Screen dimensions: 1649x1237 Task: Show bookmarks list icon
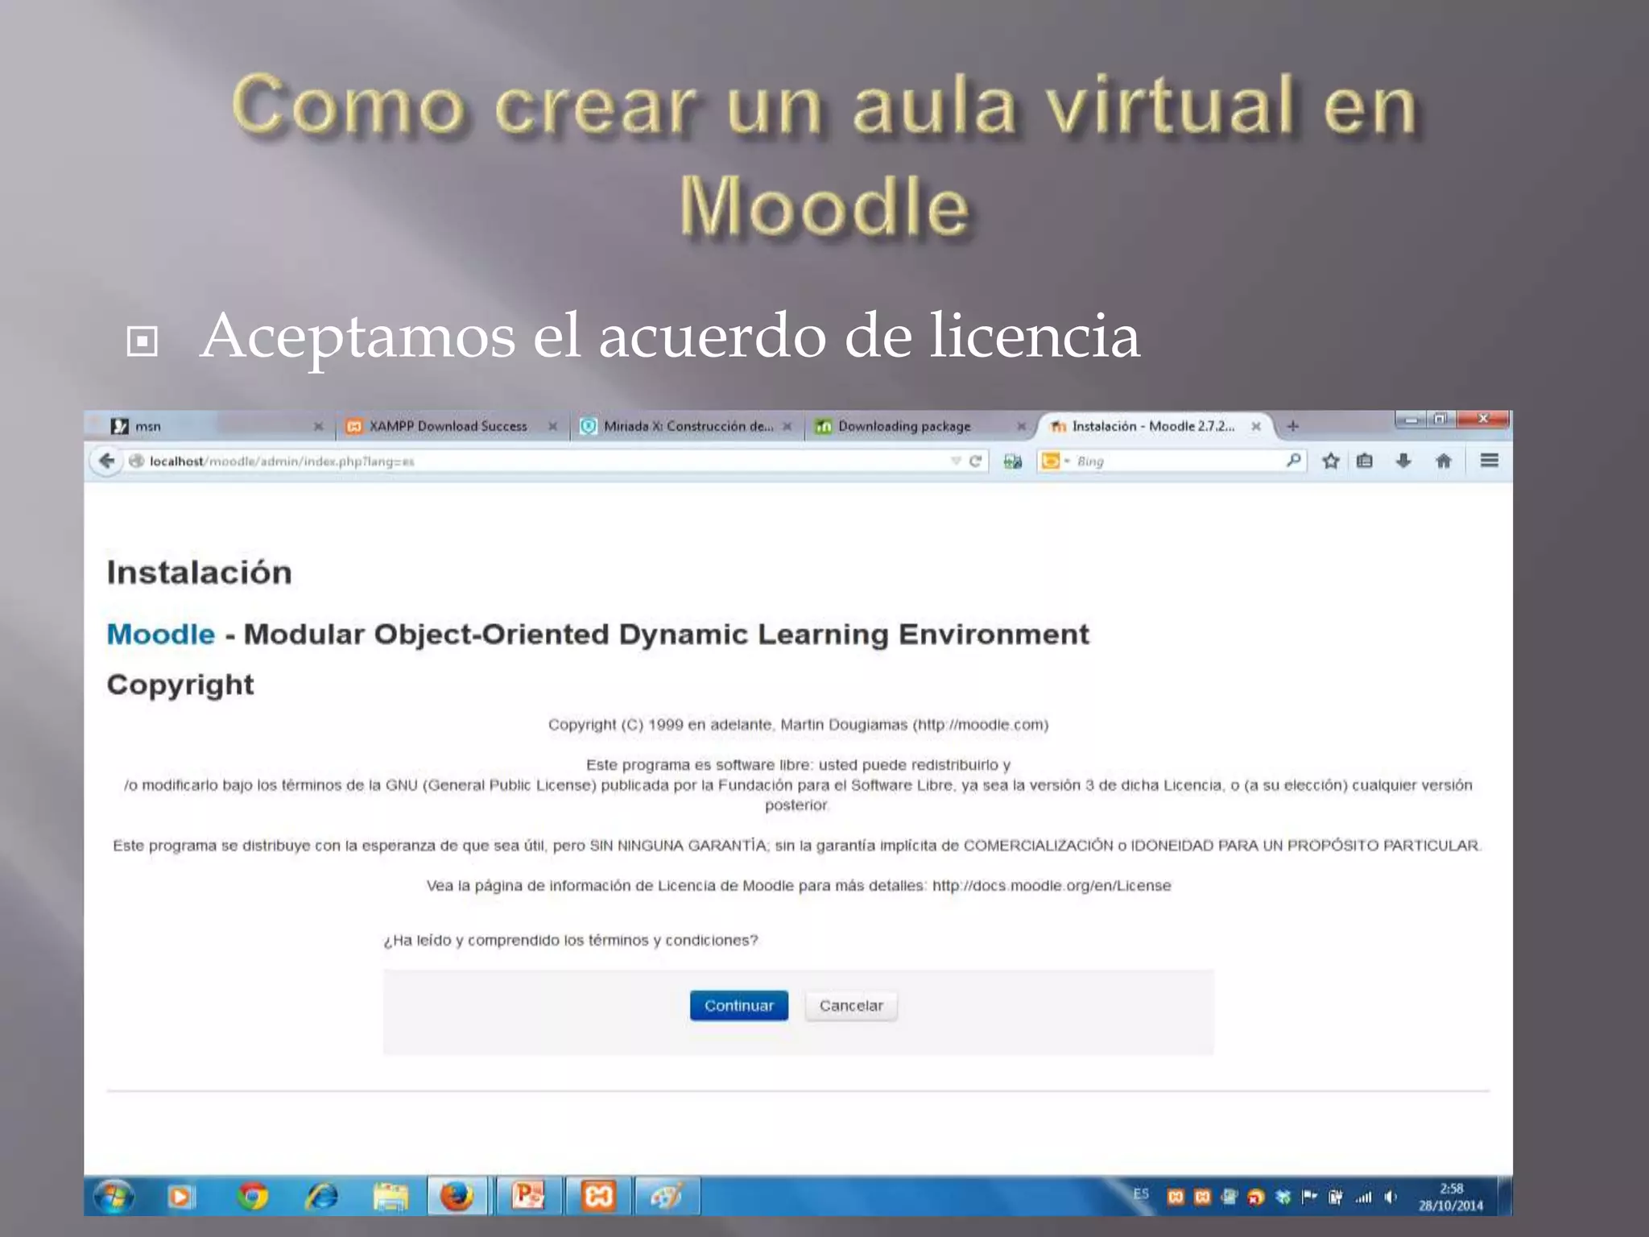click(x=1364, y=461)
